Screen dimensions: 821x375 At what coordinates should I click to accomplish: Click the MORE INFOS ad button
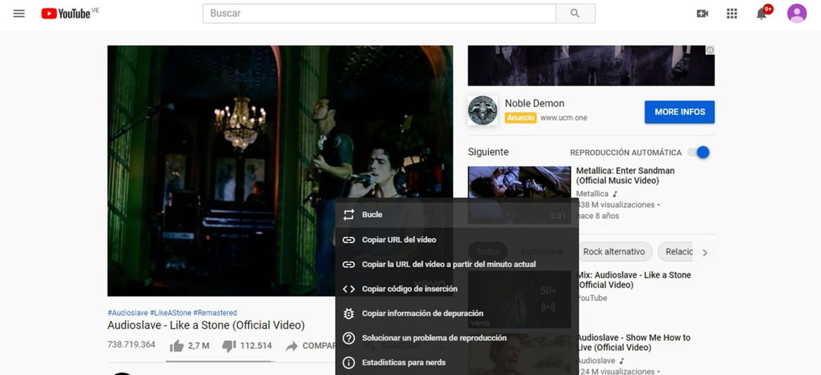click(679, 112)
